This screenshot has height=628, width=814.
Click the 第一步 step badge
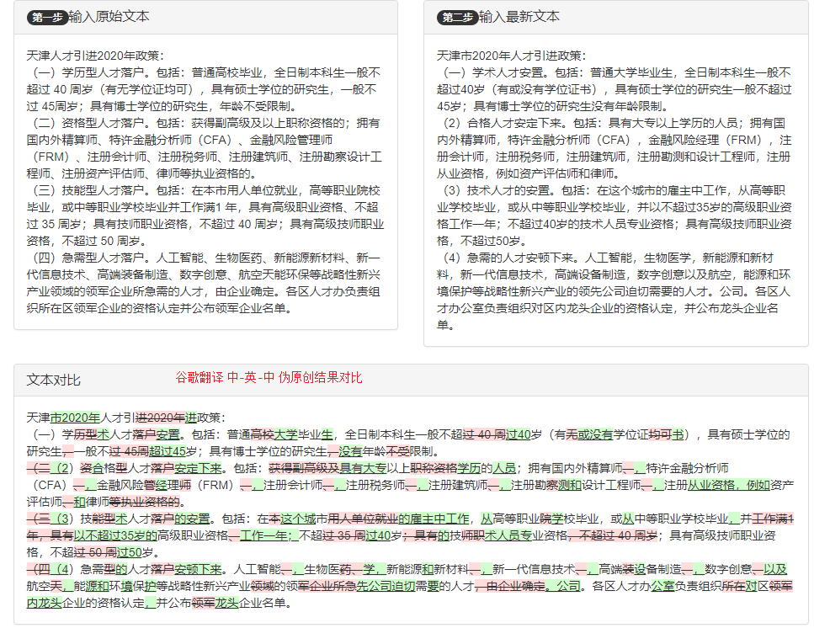[47, 17]
